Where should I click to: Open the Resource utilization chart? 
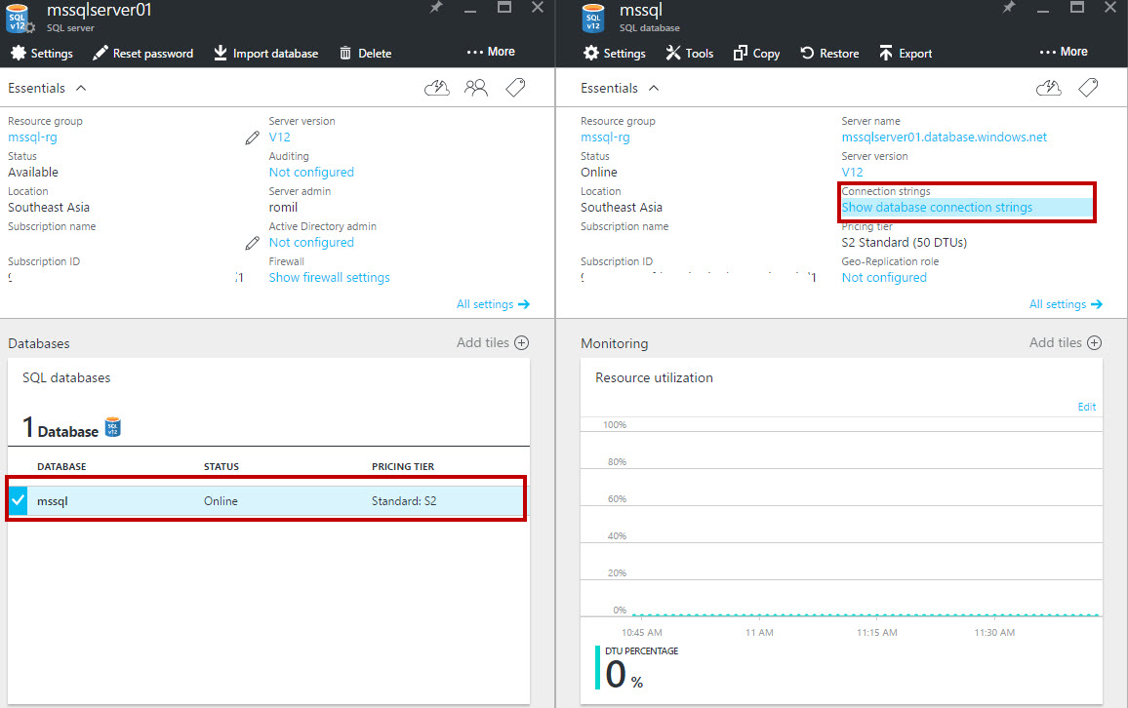click(x=841, y=531)
